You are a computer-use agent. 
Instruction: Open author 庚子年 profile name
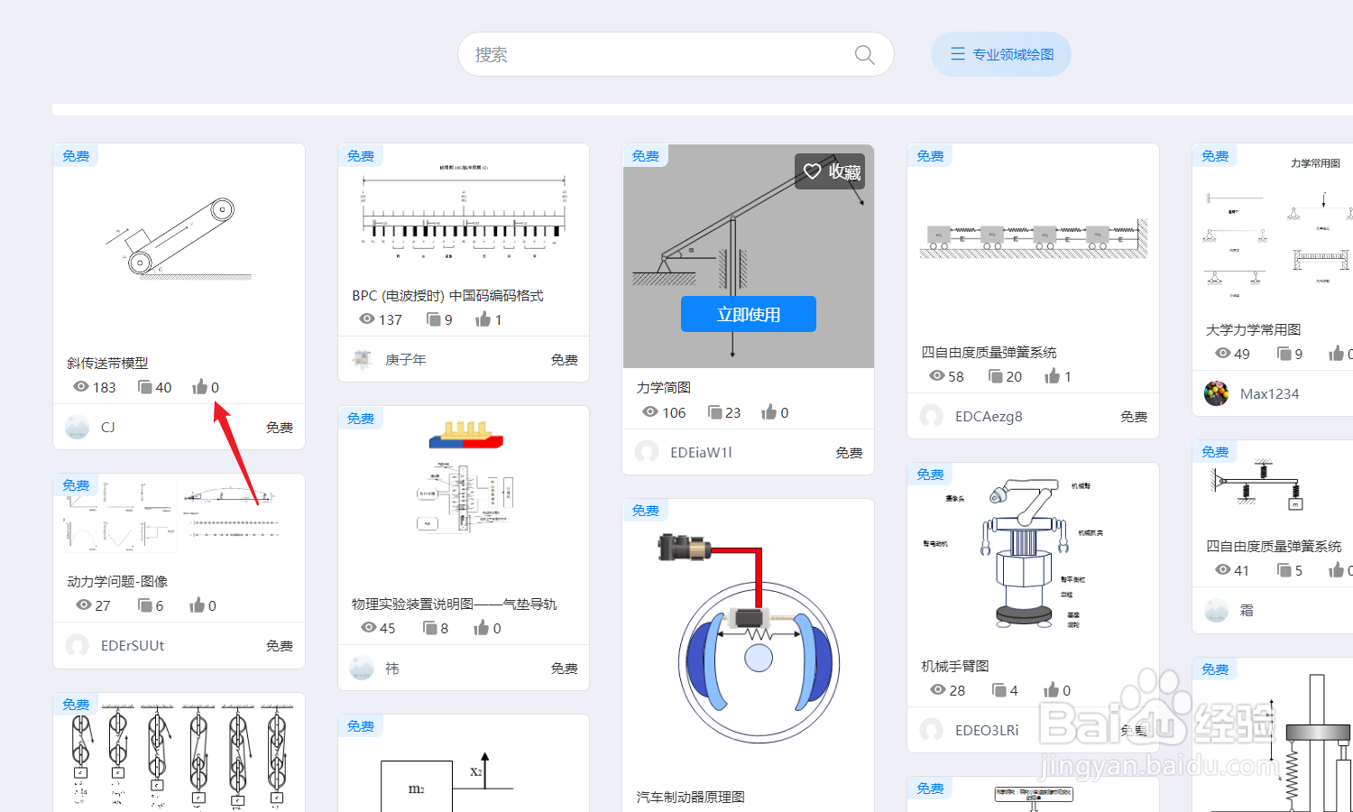405,359
